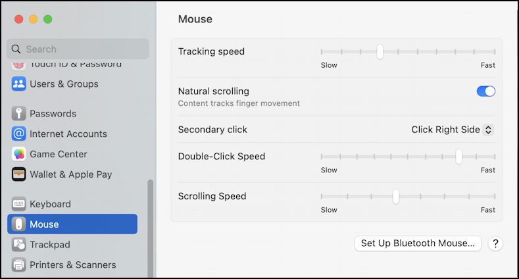Click the Scrolling Speed slider thumb
Image resolution: width=519 pixels, height=279 pixels.
[x=396, y=196]
